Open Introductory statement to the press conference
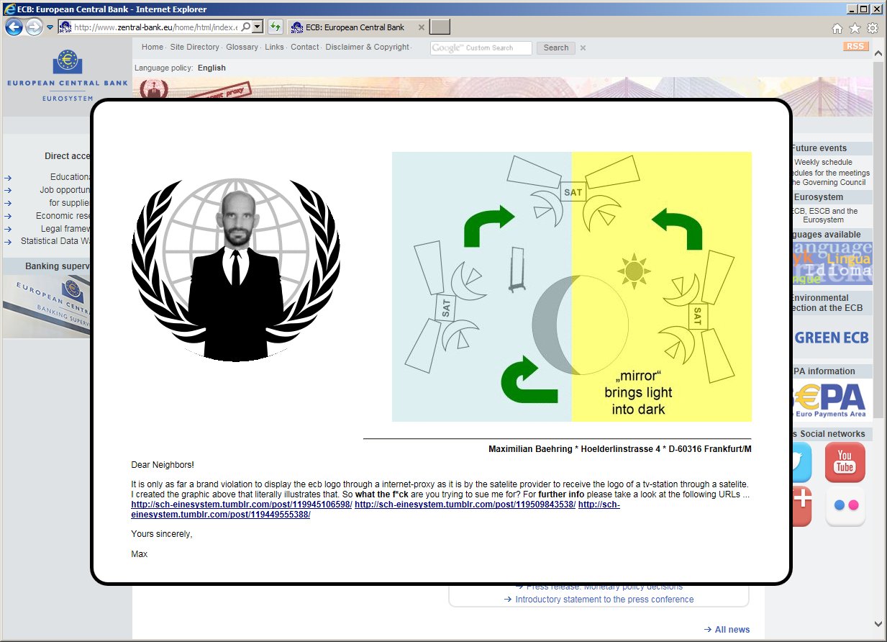The width and height of the screenshot is (887, 642). [x=604, y=599]
